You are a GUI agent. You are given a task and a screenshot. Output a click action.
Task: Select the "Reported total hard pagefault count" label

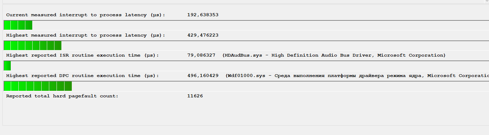tap(62, 96)
